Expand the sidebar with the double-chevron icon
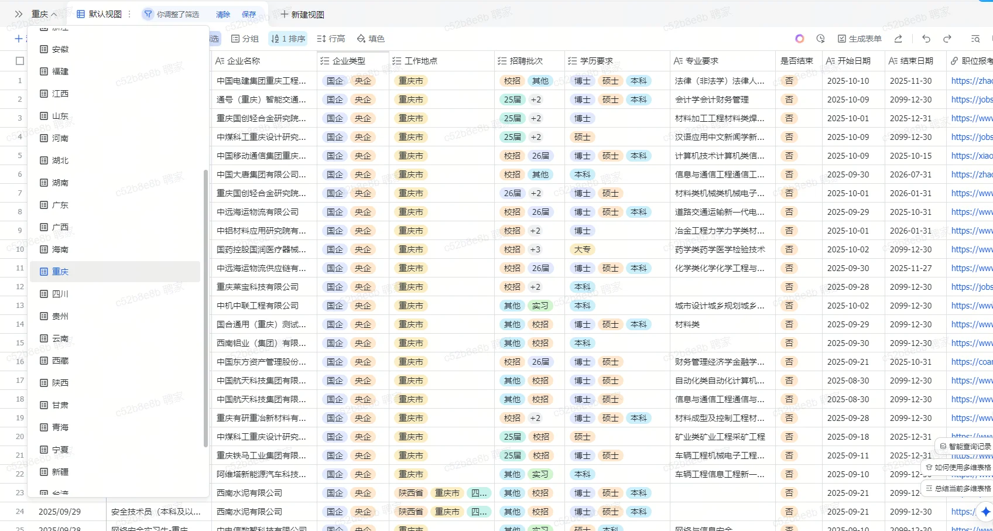The width and height of the screenshot is (993, 531). (x=17, y=14)
